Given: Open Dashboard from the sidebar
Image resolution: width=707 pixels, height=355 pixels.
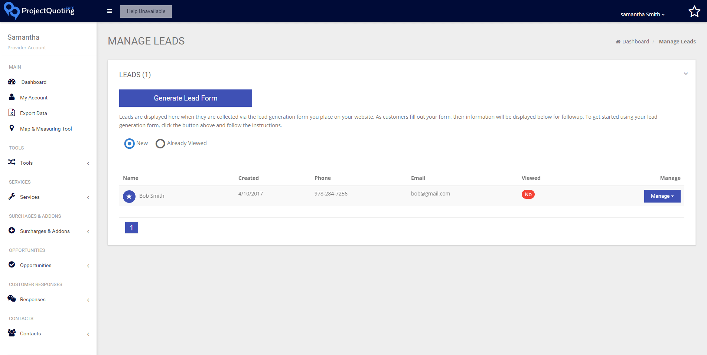Looking at the screenshot, I should 34,82.
